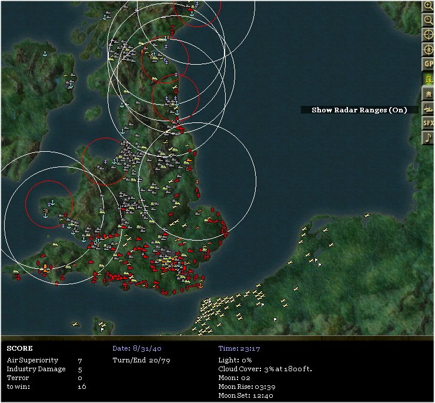
Task: Click the 'Light: 0%' text
Action: pos(235,360)
